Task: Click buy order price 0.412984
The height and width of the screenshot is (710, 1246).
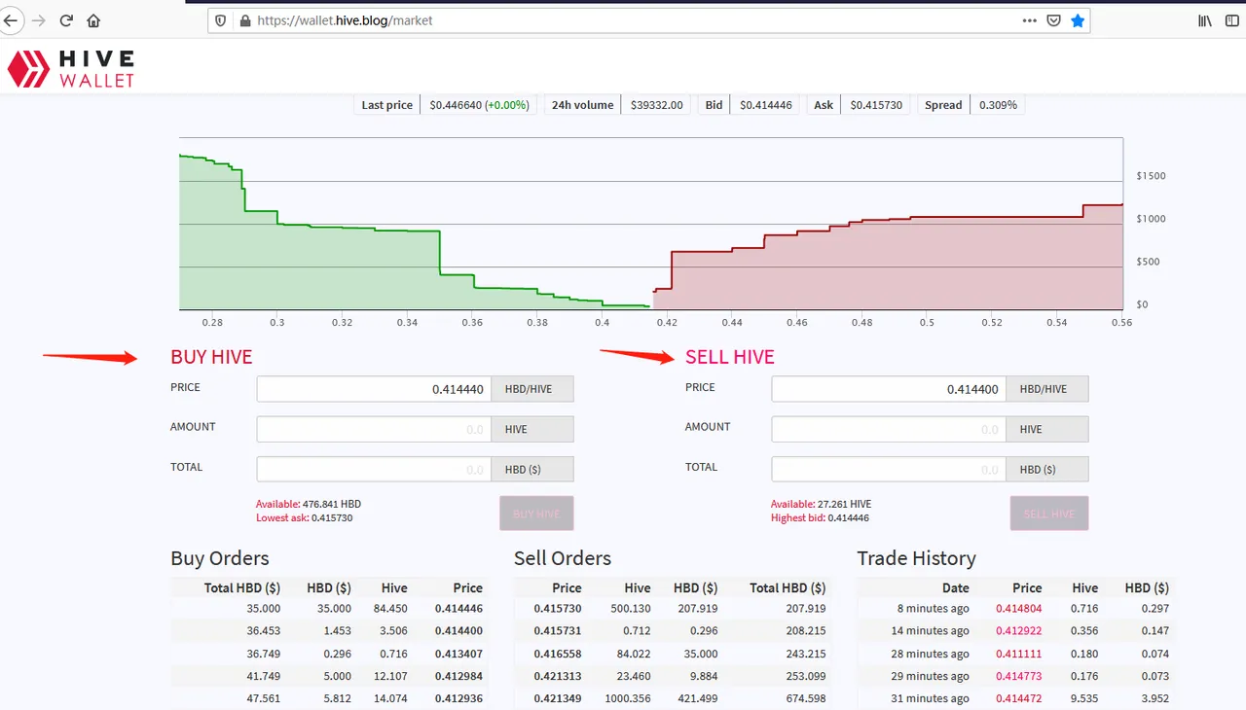Action: click(x=458, y=676)
